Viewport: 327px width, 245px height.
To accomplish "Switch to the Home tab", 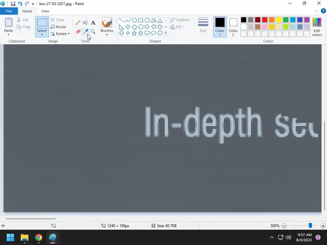I will (27, 11).
